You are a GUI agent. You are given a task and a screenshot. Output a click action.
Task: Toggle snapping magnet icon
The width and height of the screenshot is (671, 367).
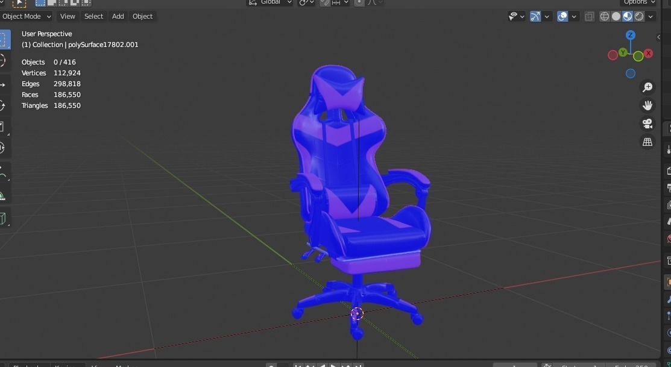coord(325,2)
